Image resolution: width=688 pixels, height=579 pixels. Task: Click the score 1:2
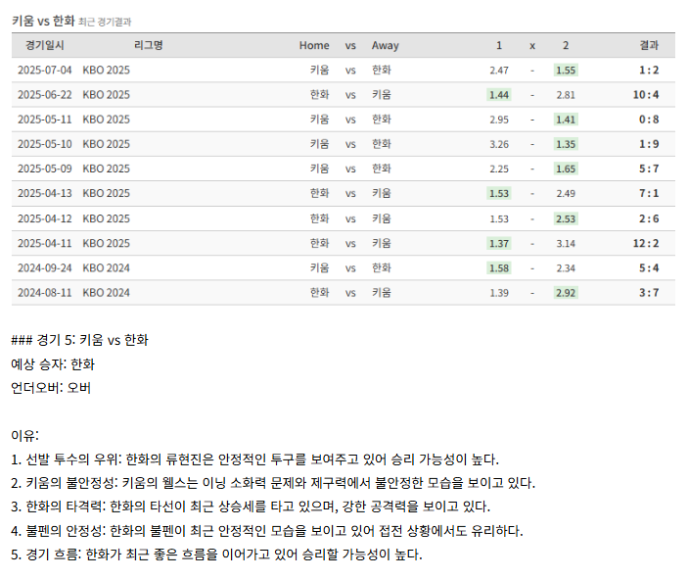[x=649, y=70]
